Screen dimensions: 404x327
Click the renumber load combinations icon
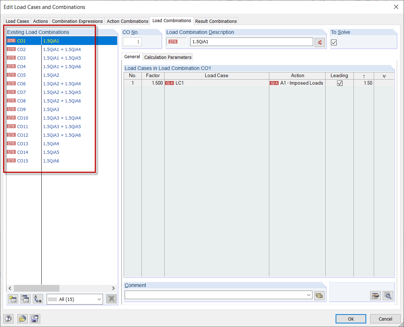pos(38,299)
